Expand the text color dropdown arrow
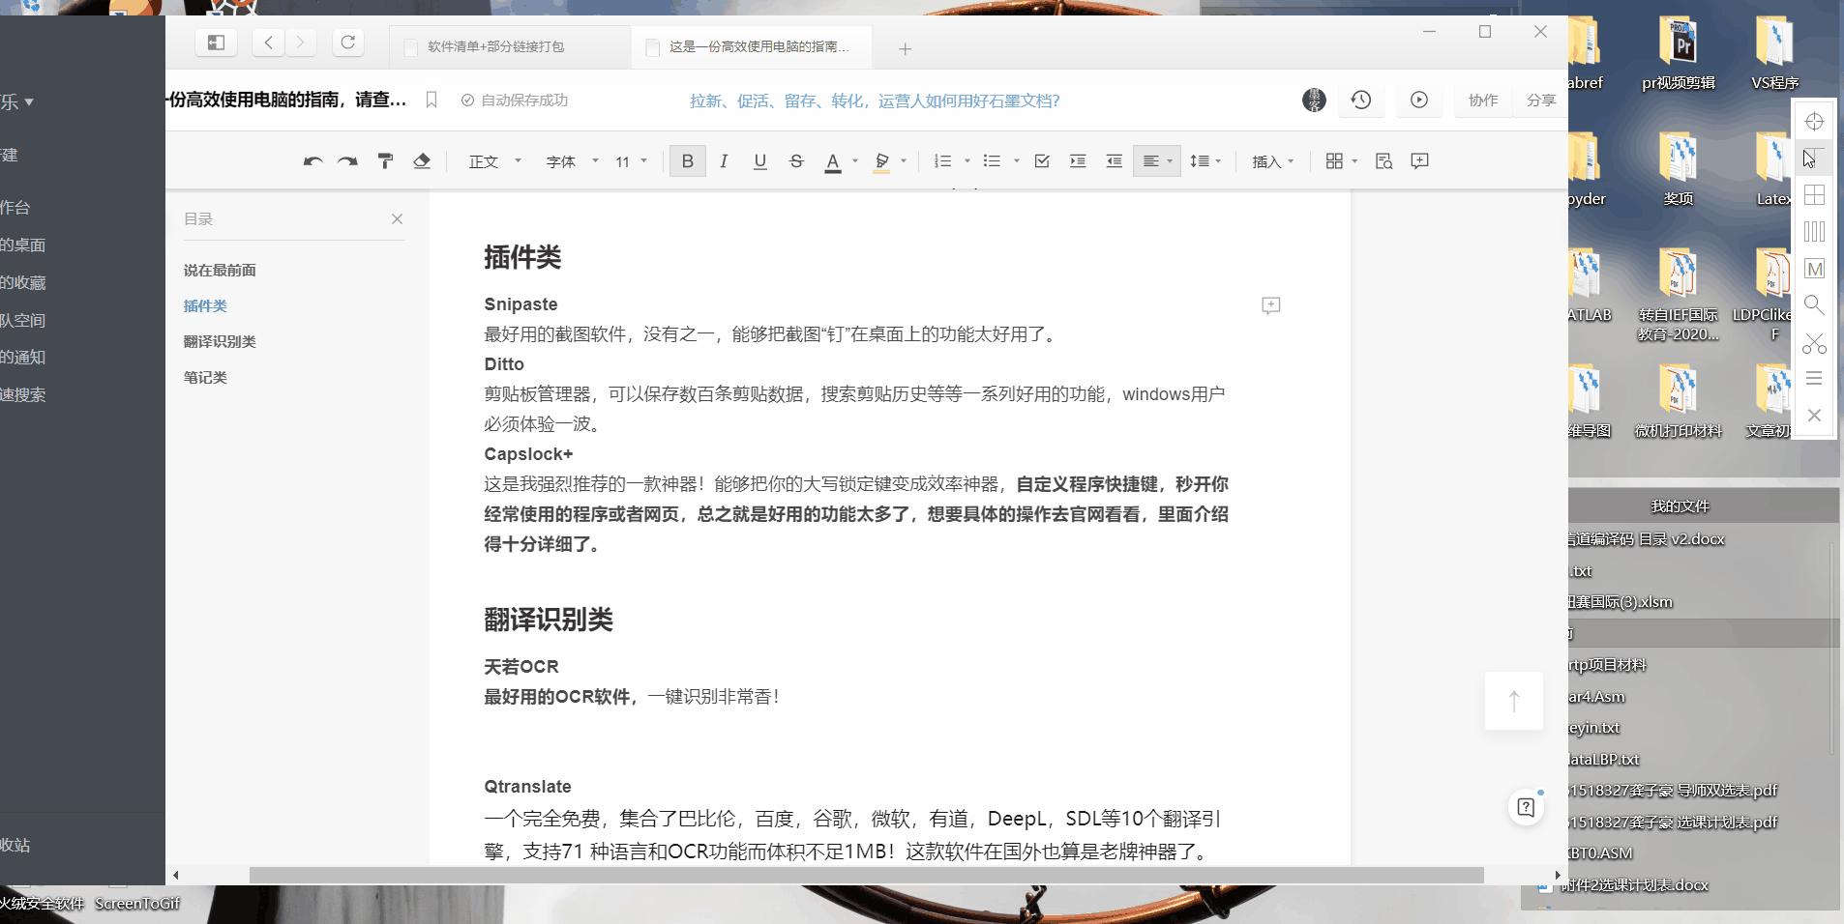The image size is (1844, 924). point(853,160)
